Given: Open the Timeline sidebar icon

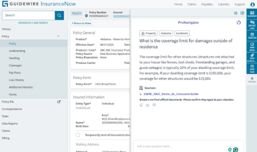Looking at the screenshot, I should click(x=252, y=36).
